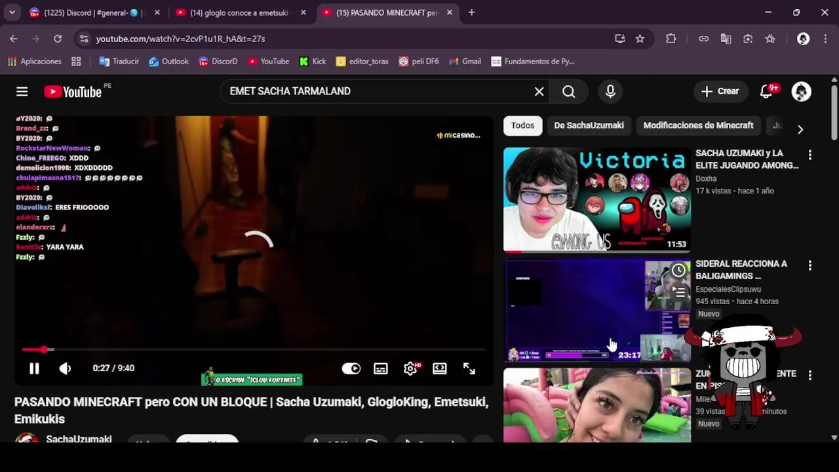Viewport: 839px width, 472px height.
Task: Open the YouTube guide hamburger menu
Action: (22, 92)
